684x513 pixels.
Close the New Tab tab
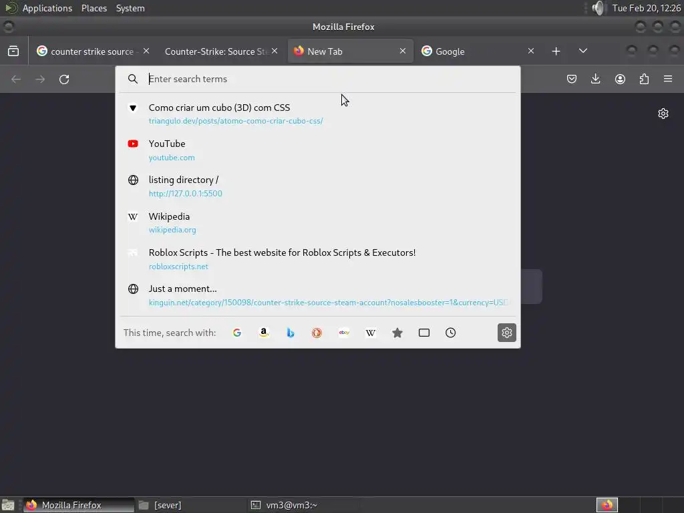click(x=403, y=51)
